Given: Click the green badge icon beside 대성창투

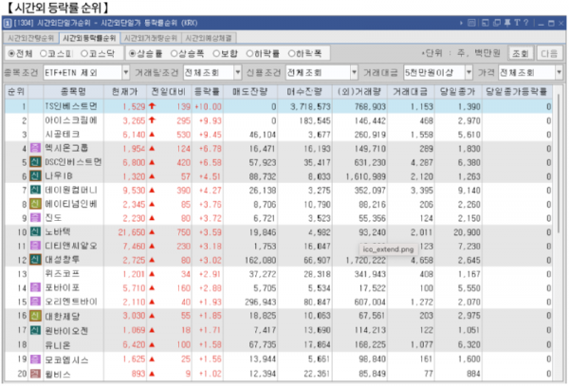Looking at the screenshot, I should click(35, 260).
